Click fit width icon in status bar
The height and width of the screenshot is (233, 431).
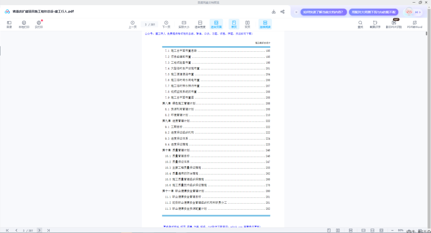[x=372, y=230]
